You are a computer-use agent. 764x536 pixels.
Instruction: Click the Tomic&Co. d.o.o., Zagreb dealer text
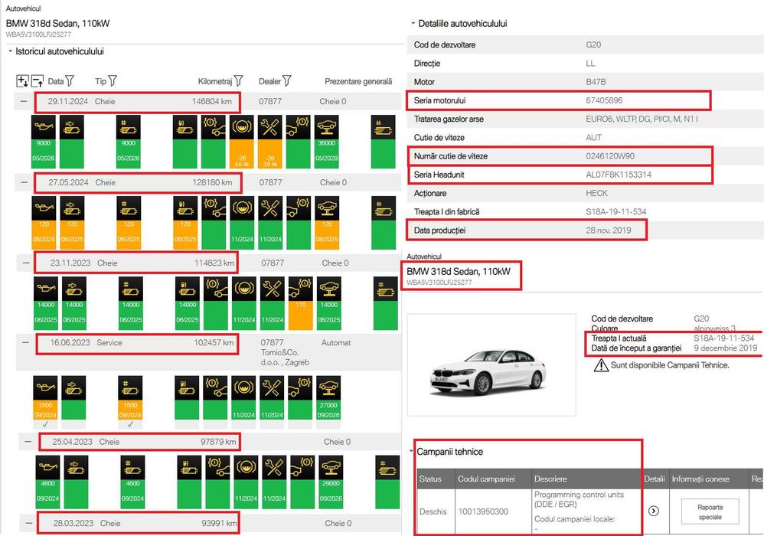coord(285,357)
